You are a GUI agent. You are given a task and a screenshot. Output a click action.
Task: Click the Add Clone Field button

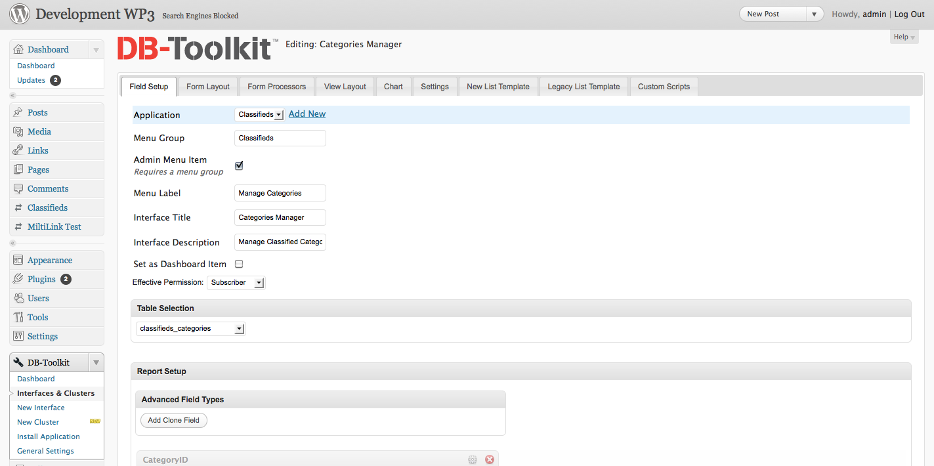tap(174, 420)
